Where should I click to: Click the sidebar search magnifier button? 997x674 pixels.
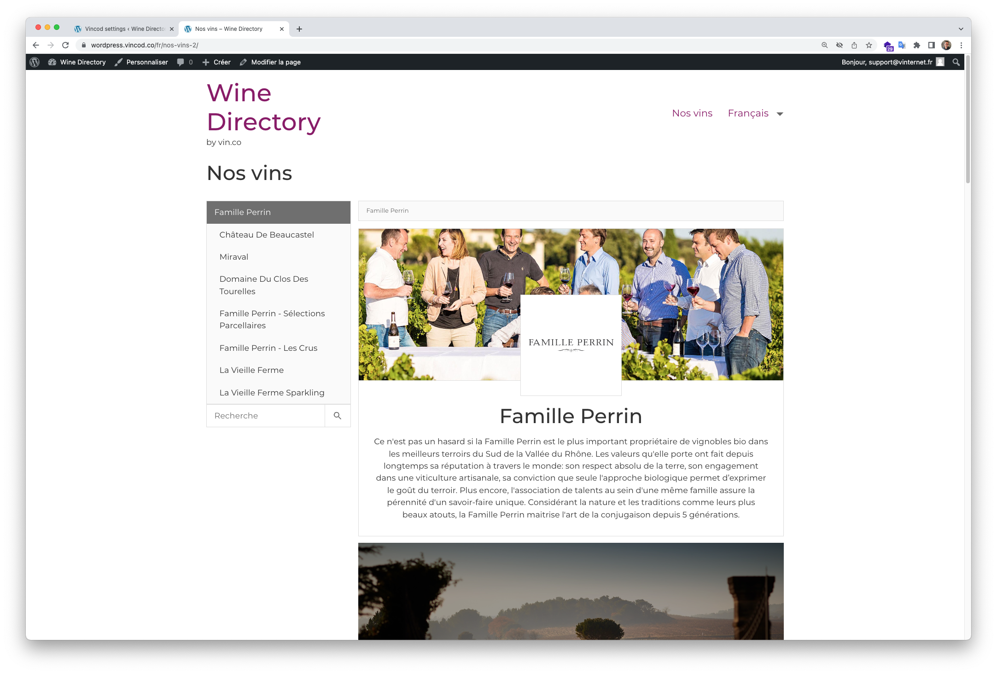(338, 416)
